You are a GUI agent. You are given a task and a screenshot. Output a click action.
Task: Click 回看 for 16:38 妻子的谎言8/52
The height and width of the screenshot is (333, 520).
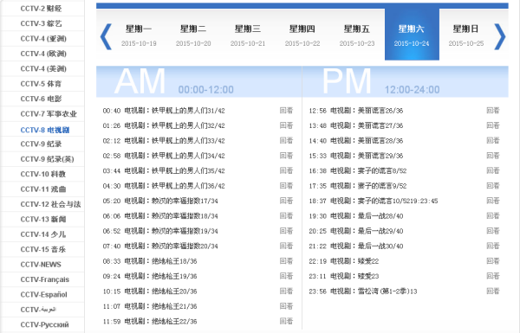(493, 170)
